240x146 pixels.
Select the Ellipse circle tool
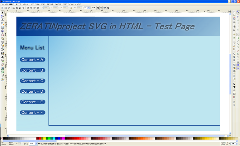coord(3,35)
